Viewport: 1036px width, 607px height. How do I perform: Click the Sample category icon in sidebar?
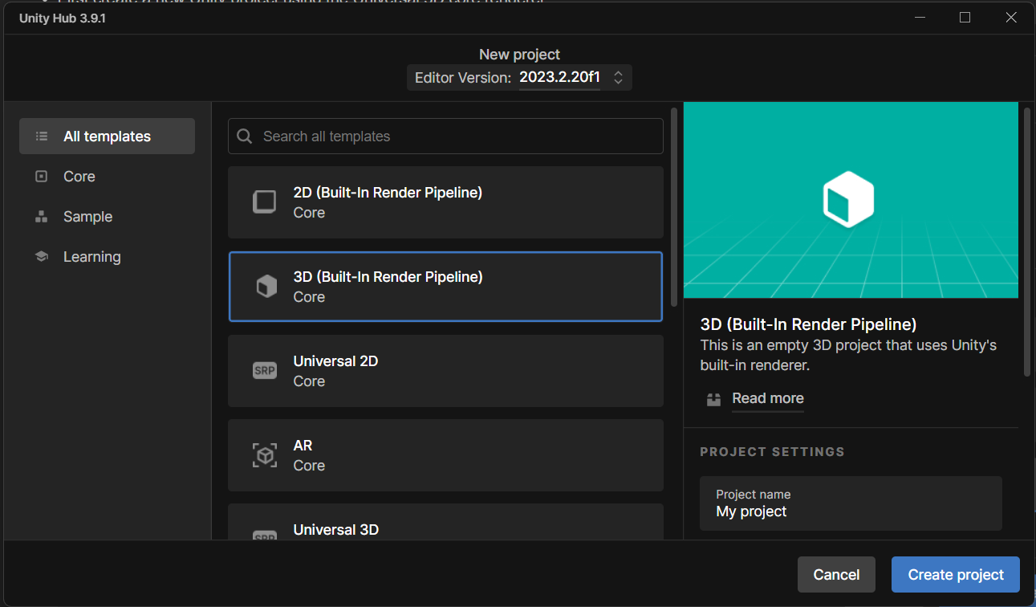[42, 217]
